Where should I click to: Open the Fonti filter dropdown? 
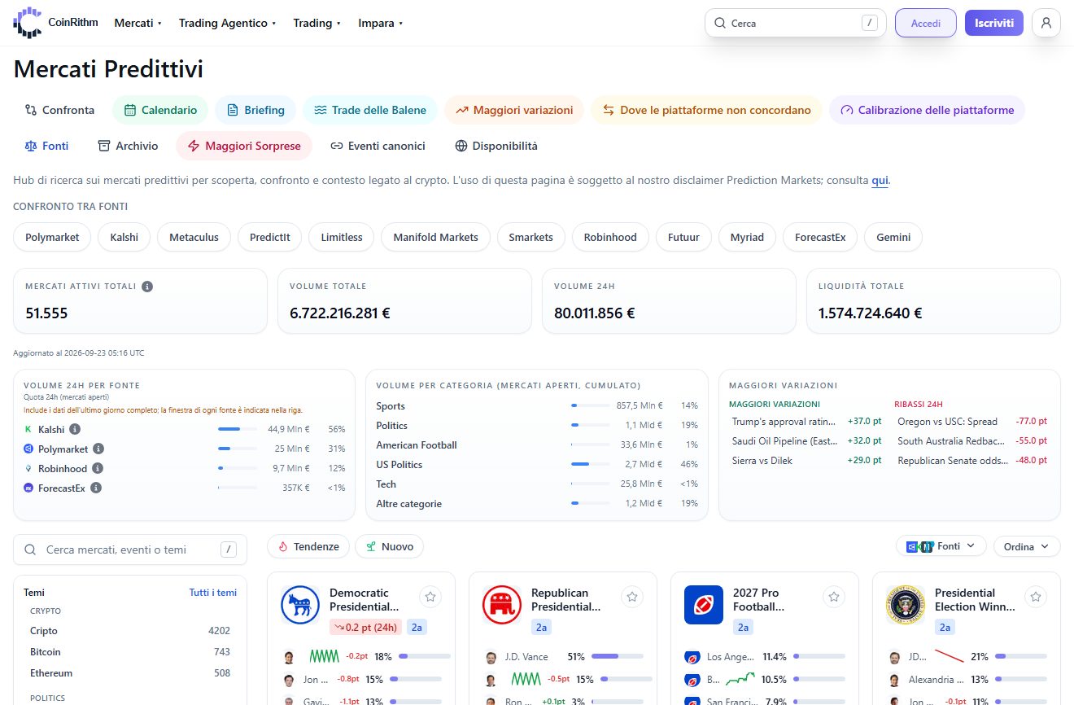pyautogui.click(x=941, y=546)
